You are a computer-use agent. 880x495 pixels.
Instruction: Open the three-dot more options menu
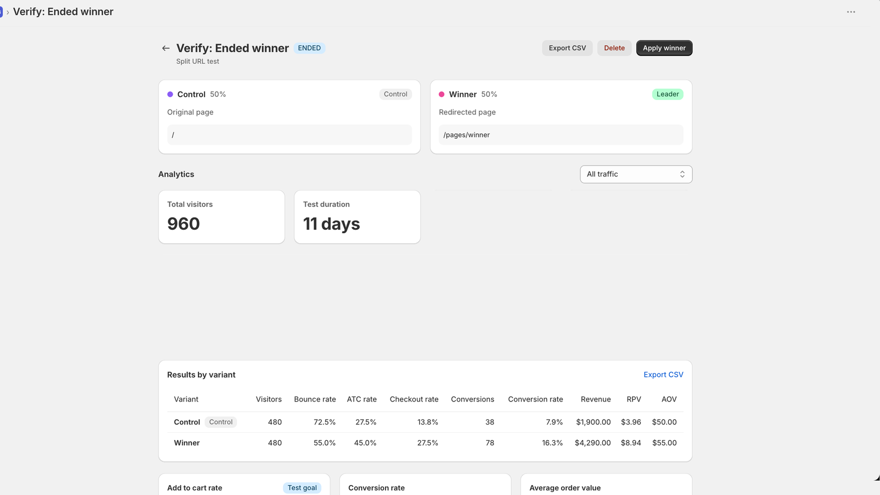[851, 12]
